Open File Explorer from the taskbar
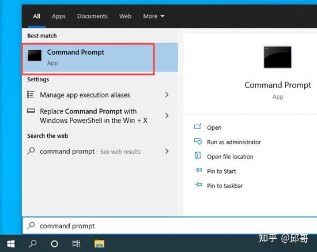The height and width of the screenshot is (252, 317). [99, 244]
